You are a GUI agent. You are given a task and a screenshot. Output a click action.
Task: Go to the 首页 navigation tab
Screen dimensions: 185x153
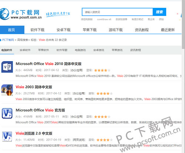(x=12, y=30)
